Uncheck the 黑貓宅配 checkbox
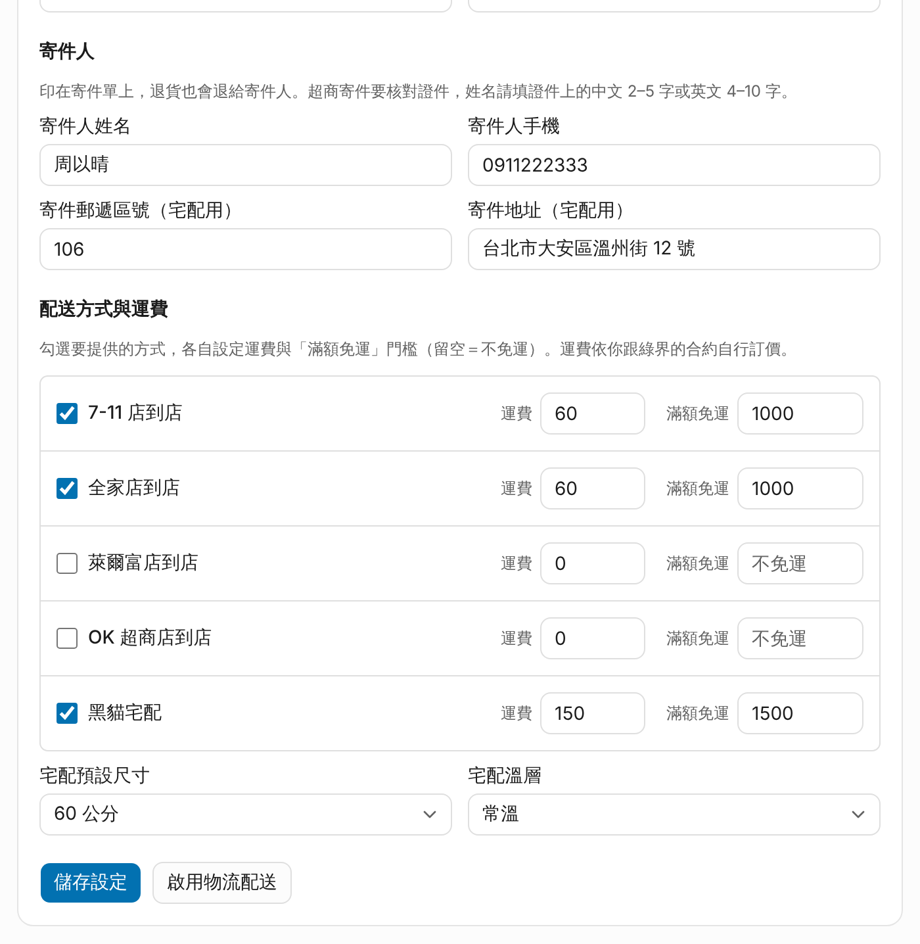Image resolution: width=920 pixels, height=944 pixels. tap(67, 713)
